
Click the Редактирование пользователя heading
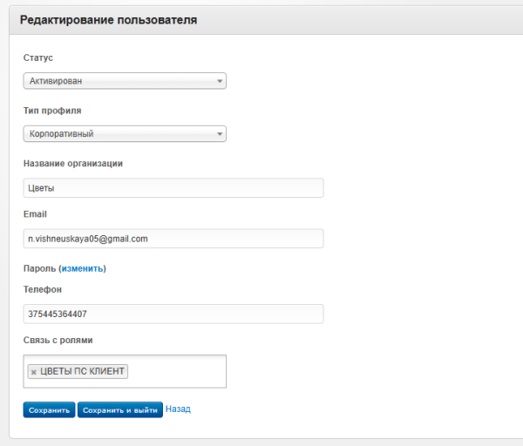(x=108, y=20)
